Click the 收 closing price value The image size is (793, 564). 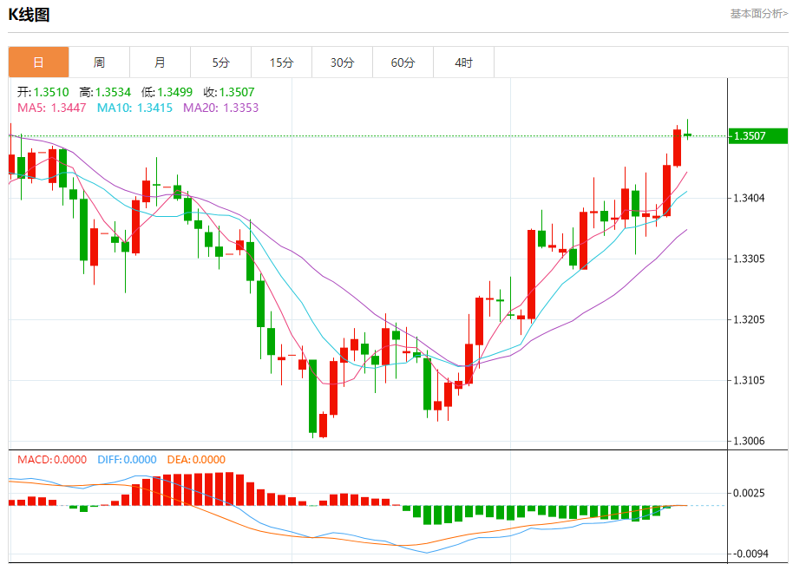click(229, 92)
